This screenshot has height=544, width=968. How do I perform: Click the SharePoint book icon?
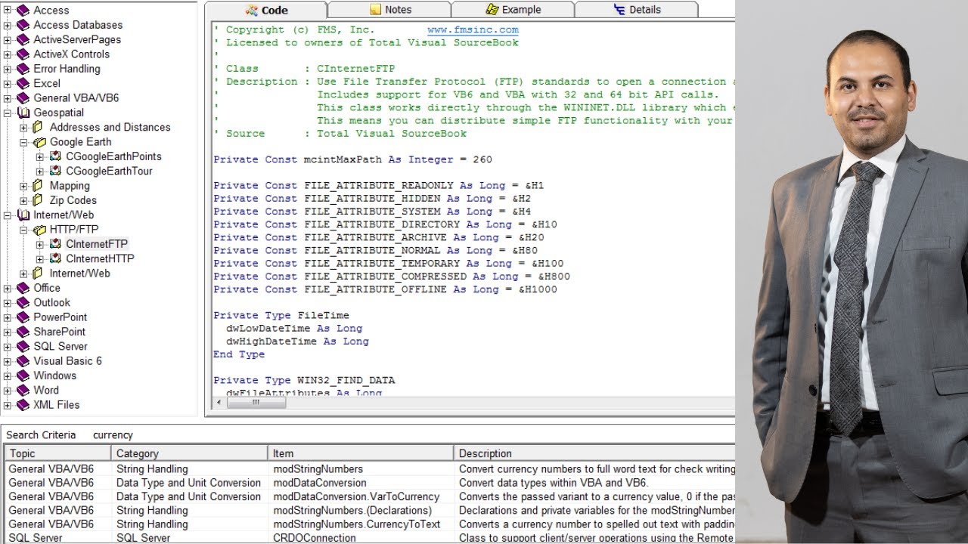tap(23, 332)
